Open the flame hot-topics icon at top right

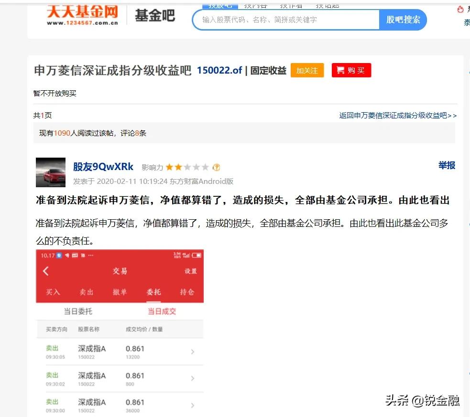click(x=460, y=9)
